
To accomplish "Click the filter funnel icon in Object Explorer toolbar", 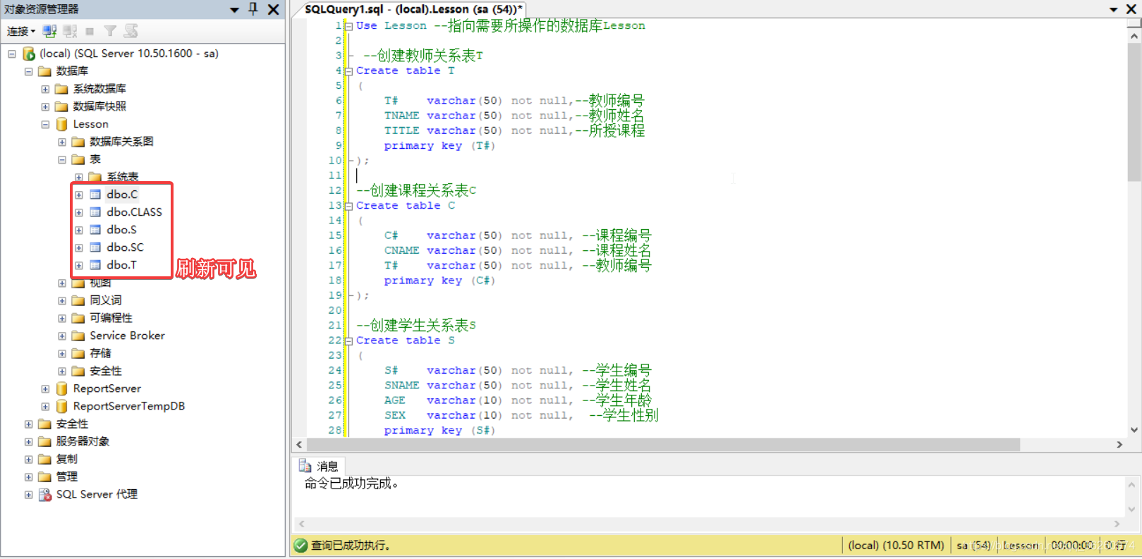I will tap(110, 31).
